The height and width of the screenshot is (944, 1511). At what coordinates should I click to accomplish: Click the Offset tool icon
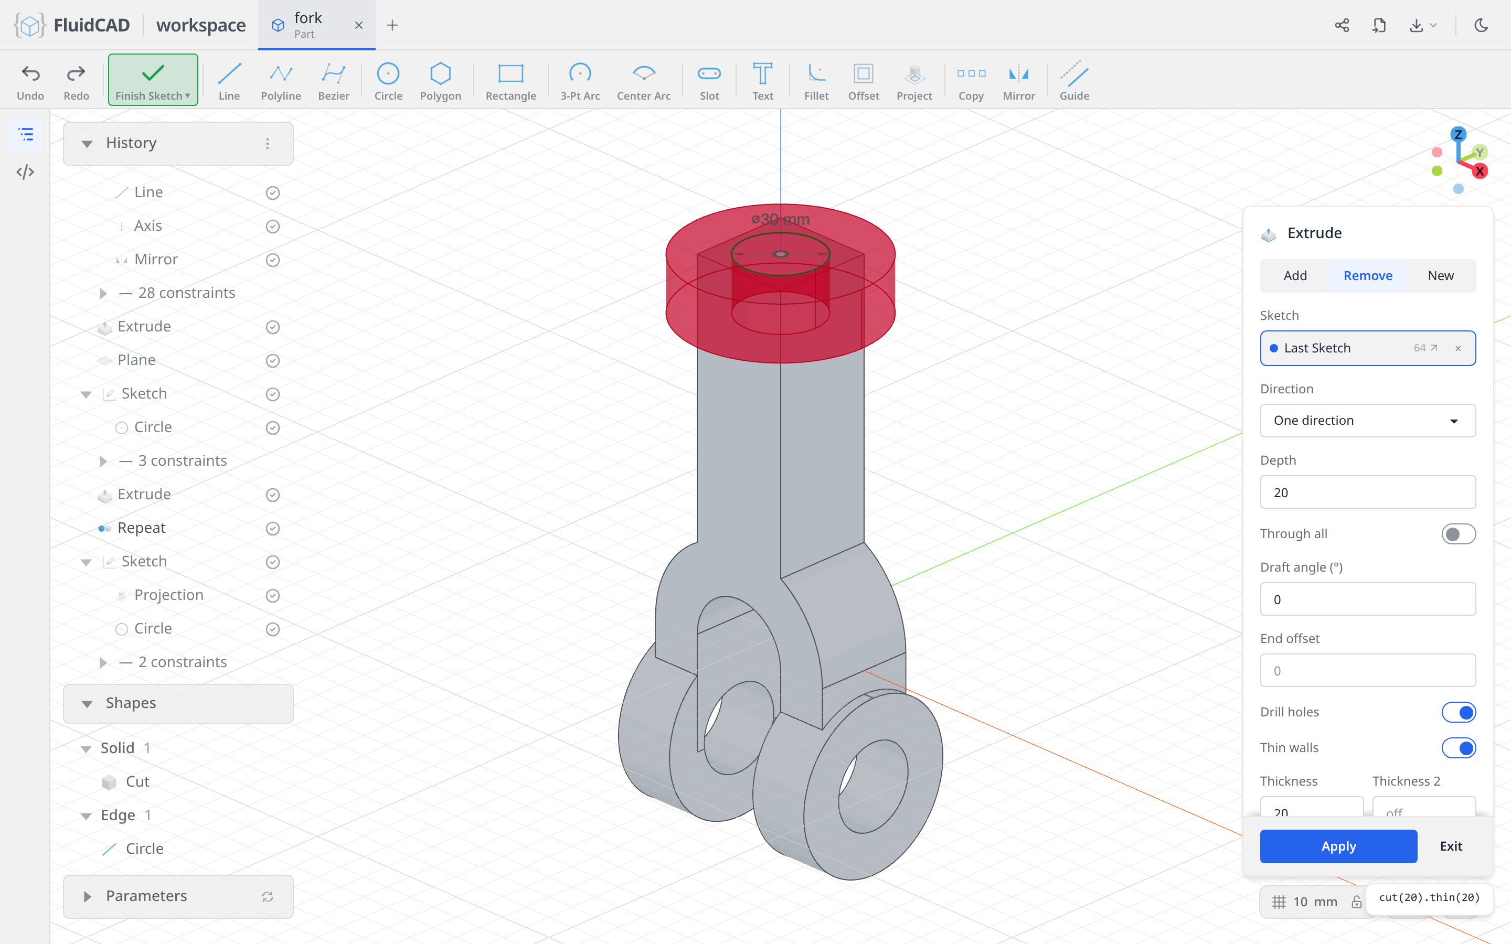point(863,73)
